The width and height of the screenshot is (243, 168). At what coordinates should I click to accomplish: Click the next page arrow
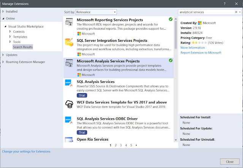click(x=136, y=145)
